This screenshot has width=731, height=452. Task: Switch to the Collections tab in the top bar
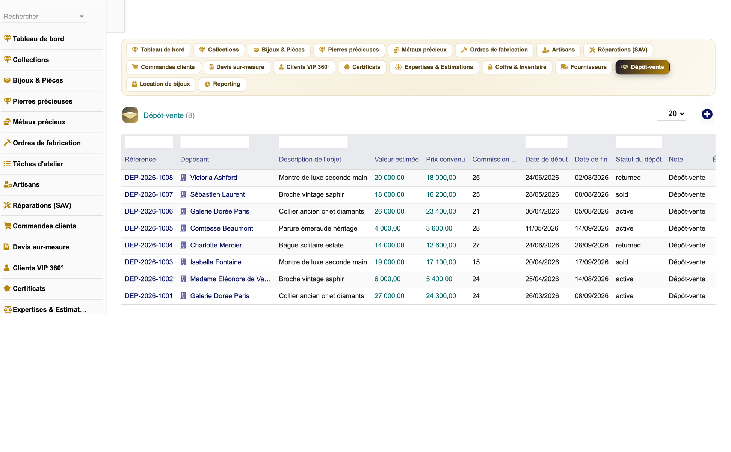tap(219, 50)
